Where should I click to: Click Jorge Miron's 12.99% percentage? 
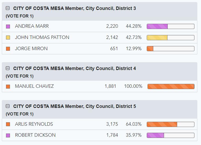(134, 49)
